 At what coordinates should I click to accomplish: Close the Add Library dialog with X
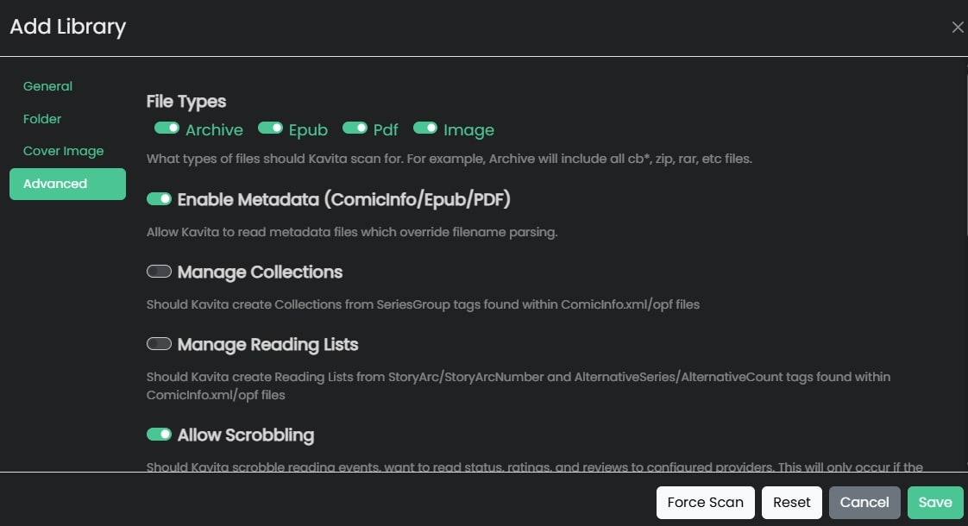(957, 28)
